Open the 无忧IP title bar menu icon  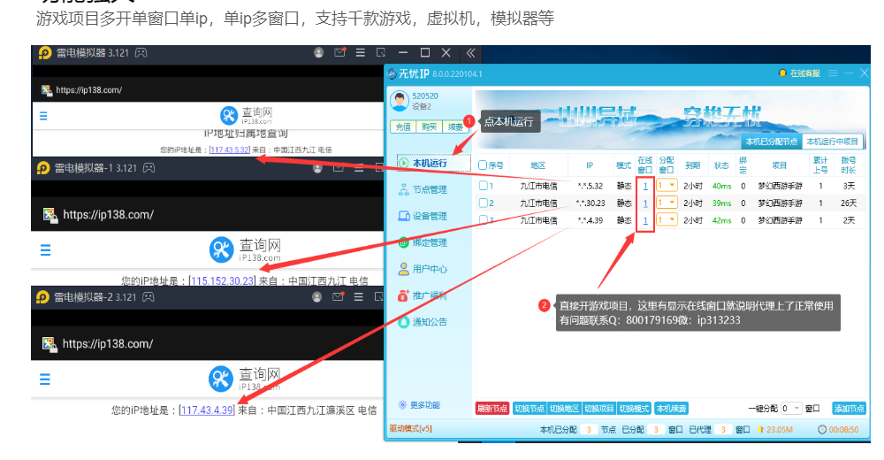pyautogui.click(x=833, y=73)
